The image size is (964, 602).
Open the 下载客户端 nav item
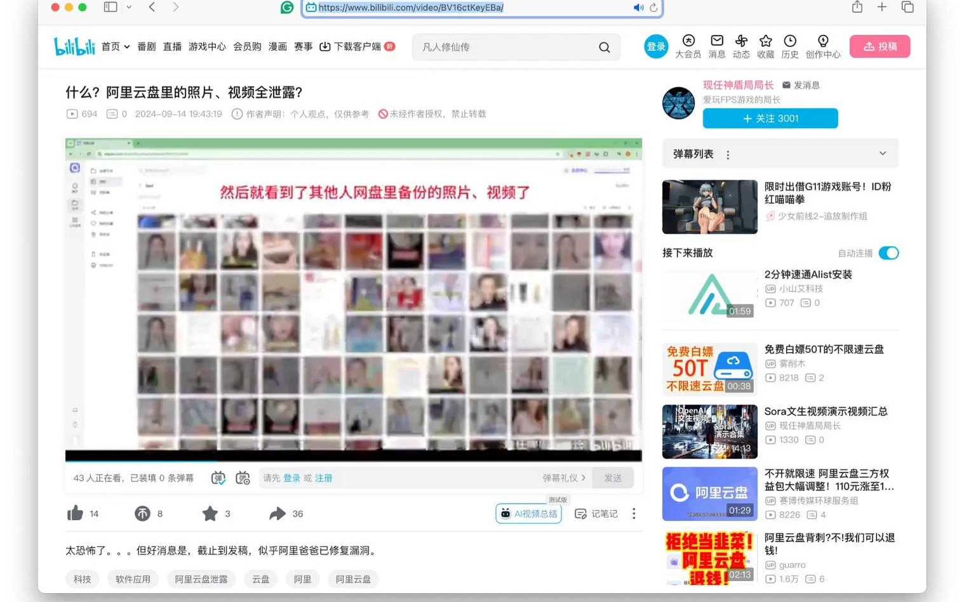[356, 46]
